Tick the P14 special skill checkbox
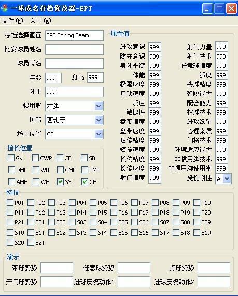 point(73,212)
